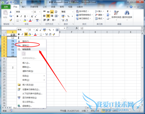The width and height of the screenshot is (145, 114).
Task: Click the 排序和筛选 sort and filter icon
Action: [x=116, y=13]
